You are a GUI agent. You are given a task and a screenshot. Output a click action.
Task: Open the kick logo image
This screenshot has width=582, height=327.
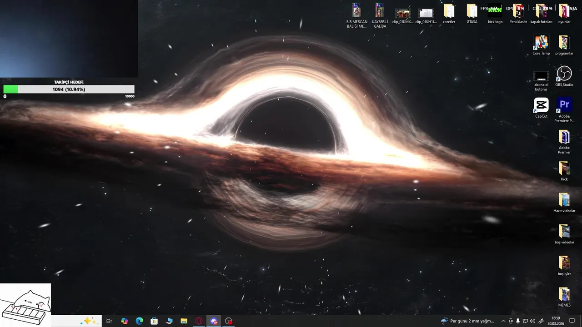[495, 14]
